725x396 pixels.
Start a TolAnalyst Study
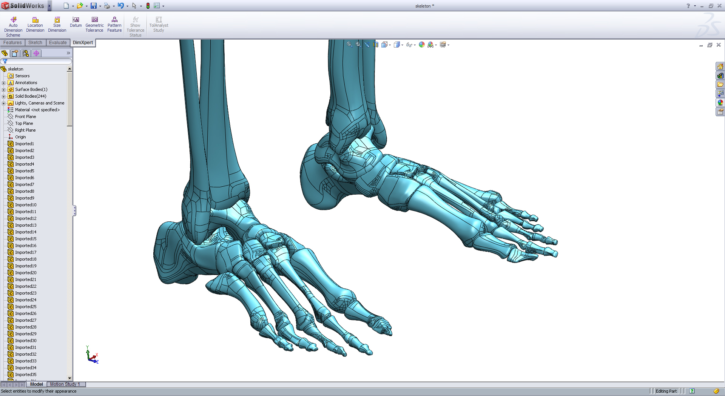pyautogui.click(x=159, y=23)
